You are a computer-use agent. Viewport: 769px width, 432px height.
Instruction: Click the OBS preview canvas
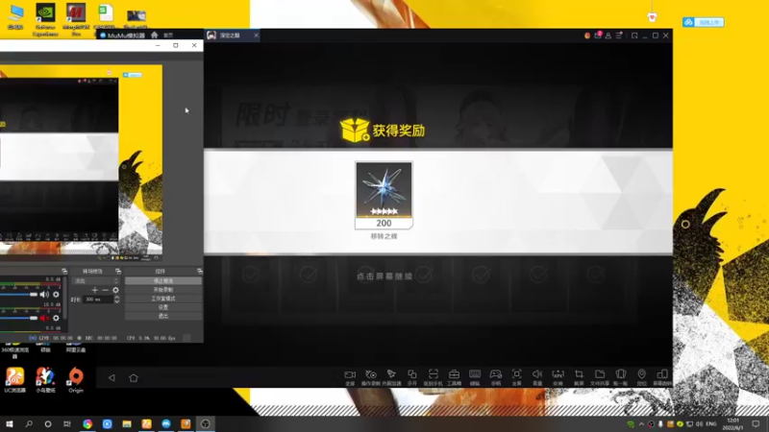[81, 160]
